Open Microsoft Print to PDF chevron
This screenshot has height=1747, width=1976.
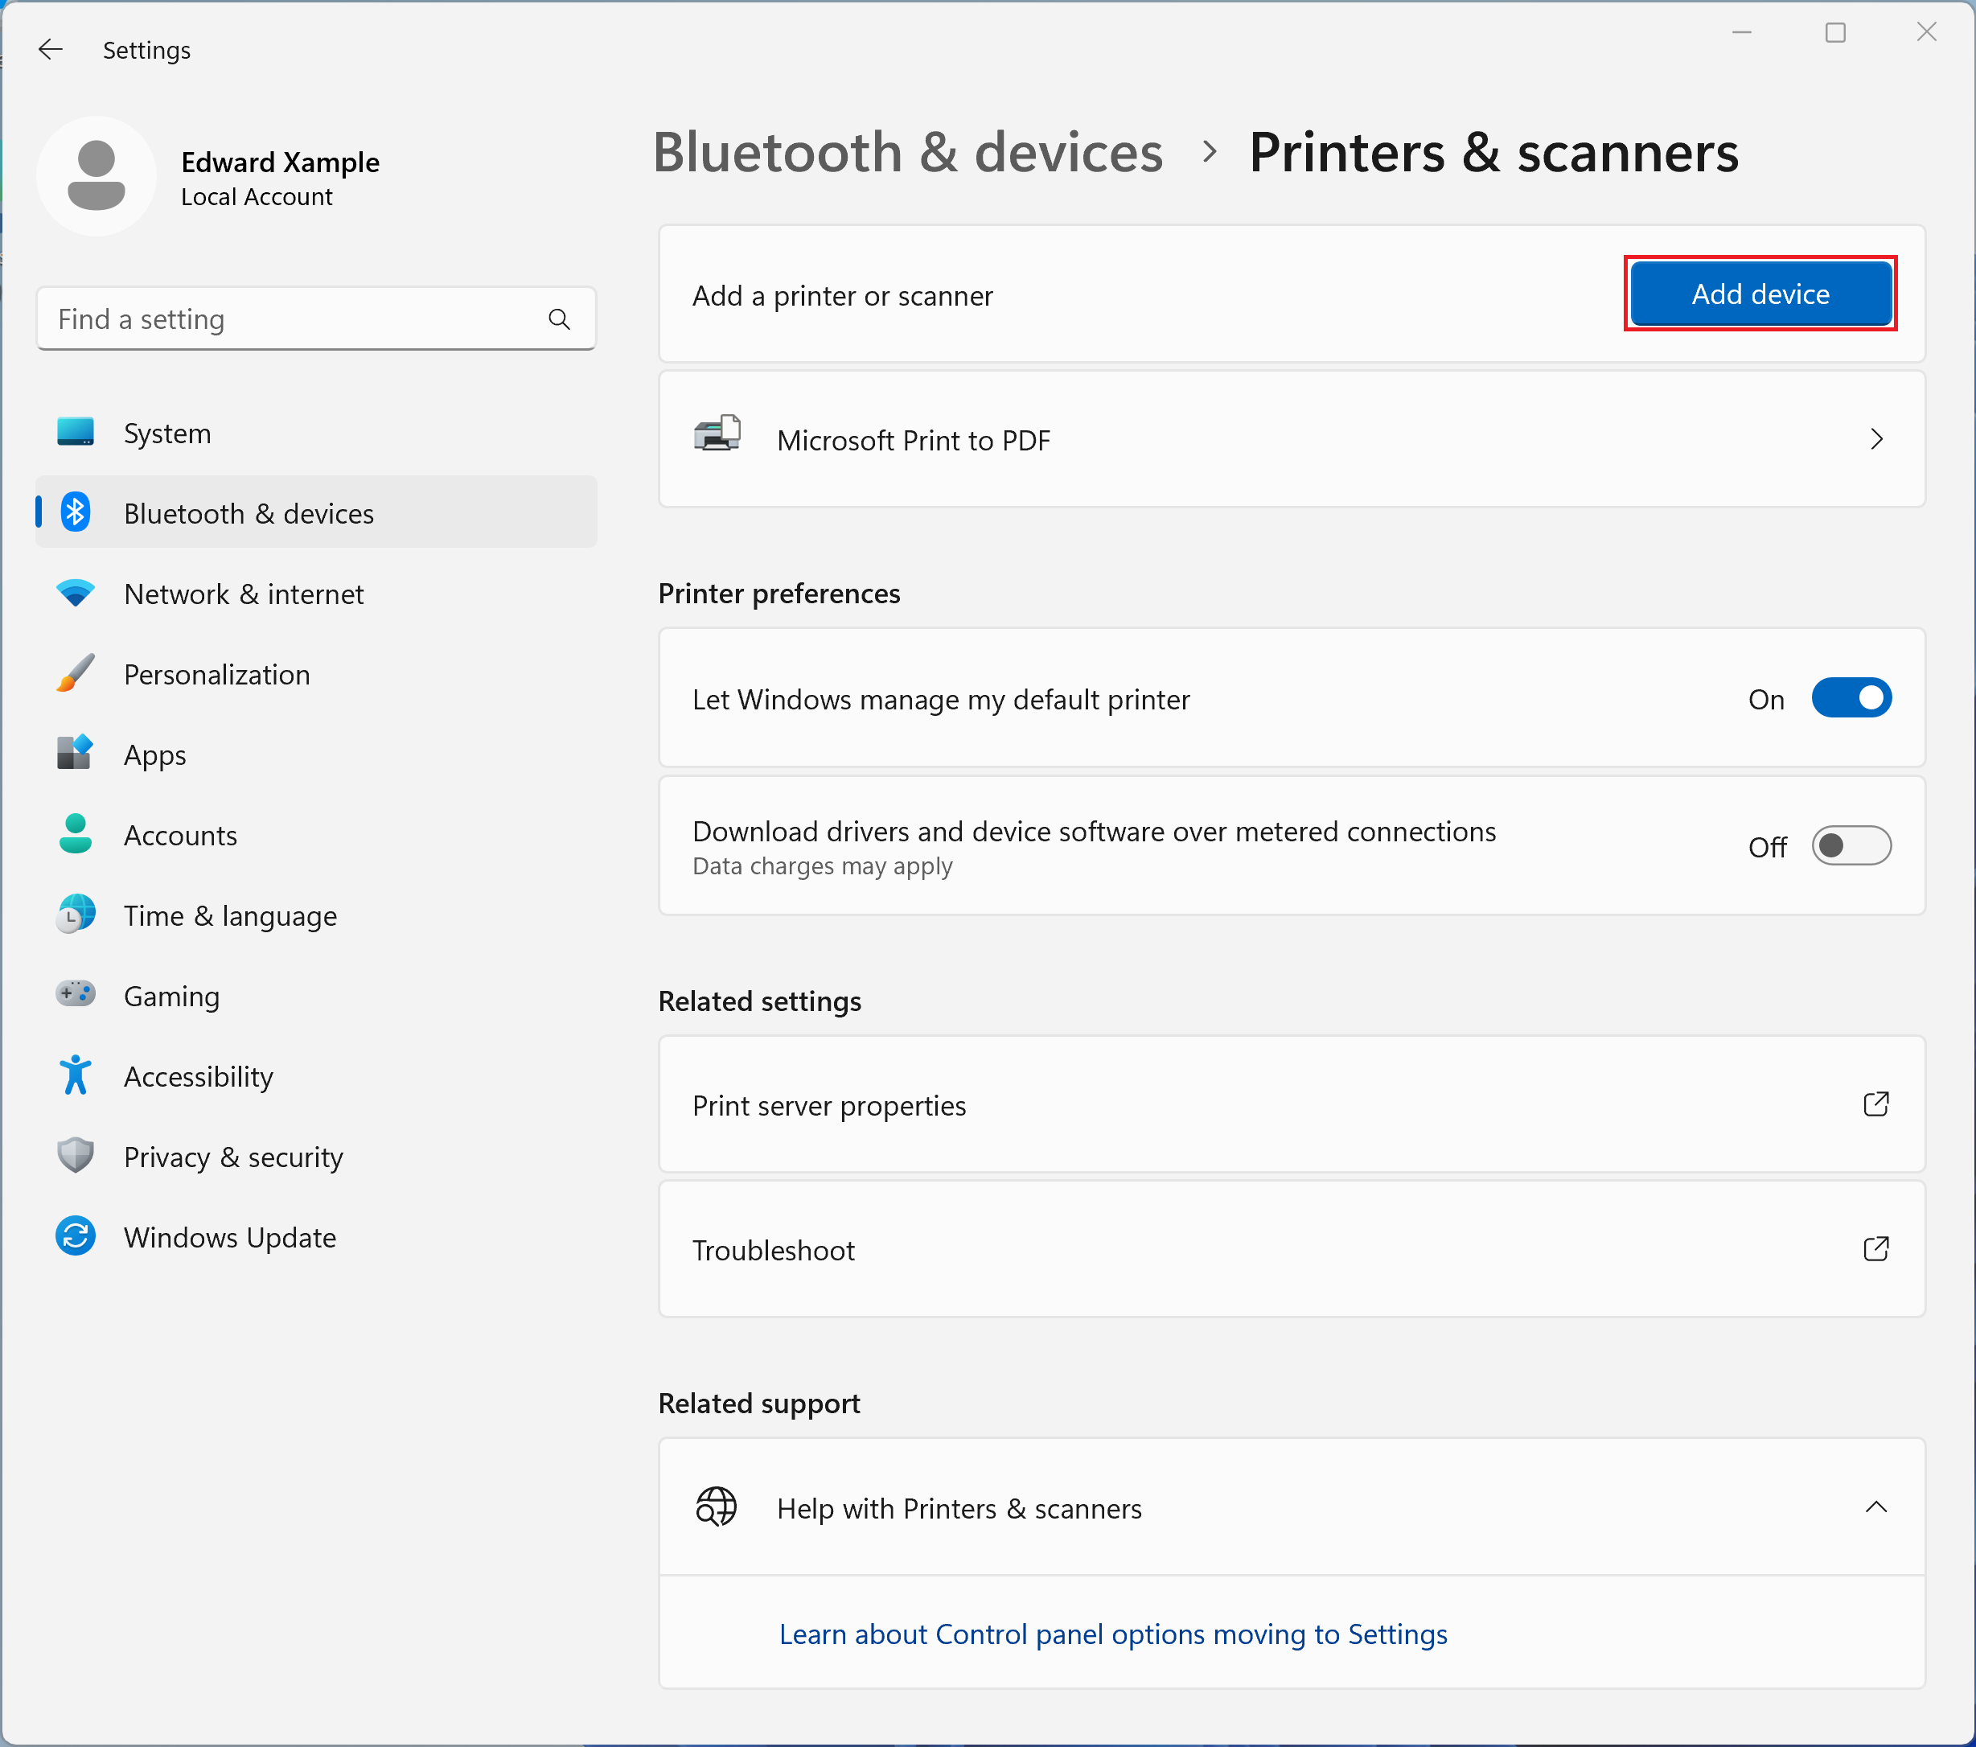tap(1876, 439)
